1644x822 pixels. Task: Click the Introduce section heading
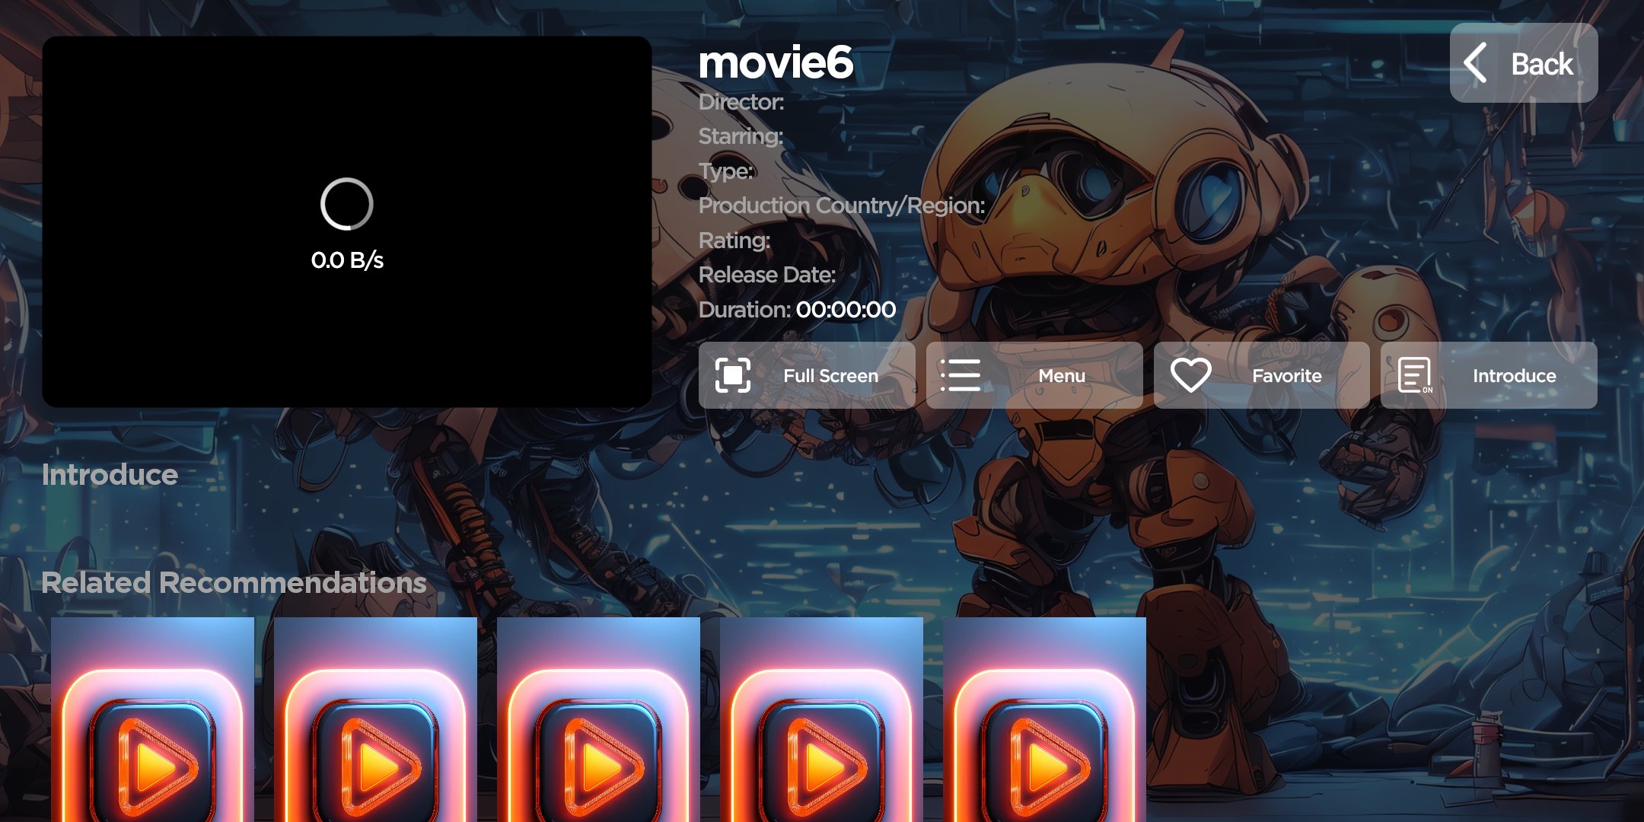click(x=110, y=475)
